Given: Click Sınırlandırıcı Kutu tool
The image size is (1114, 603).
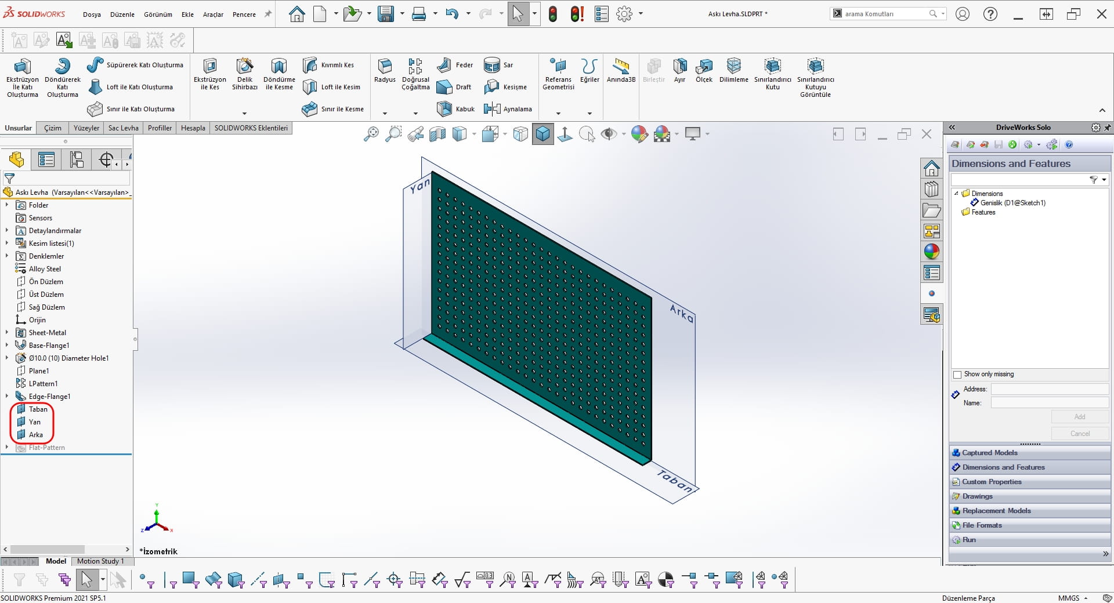Looking at the screenshot, I should [x=772, y=74].
